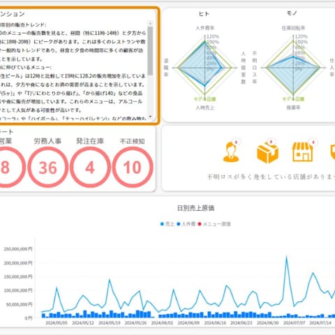Click the 200,000,000円 axis value
This screenshot has height=335, width=335.
click(18, 263)
